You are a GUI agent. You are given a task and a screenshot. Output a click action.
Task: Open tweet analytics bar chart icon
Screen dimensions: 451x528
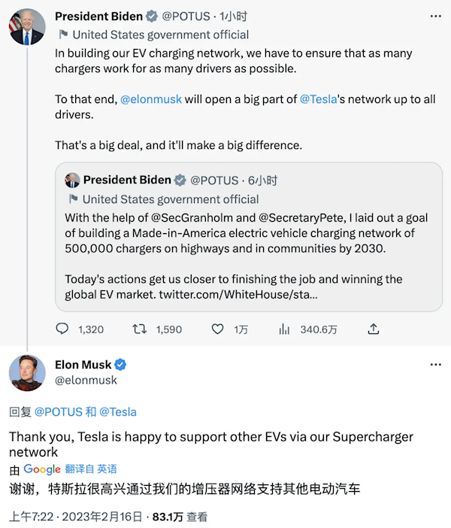[284, 329]
